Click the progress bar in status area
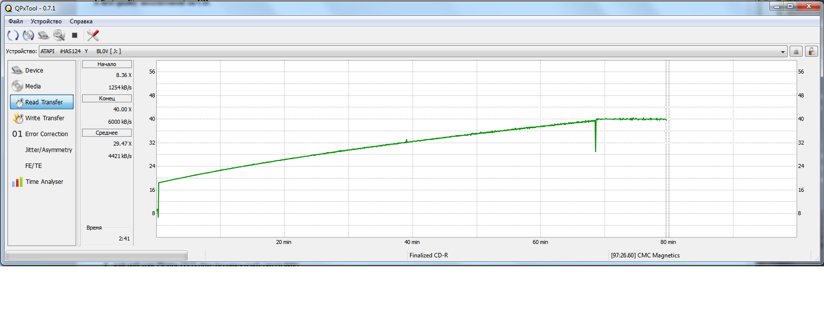Viewport: 824px width, 322px height. (97, 255)
